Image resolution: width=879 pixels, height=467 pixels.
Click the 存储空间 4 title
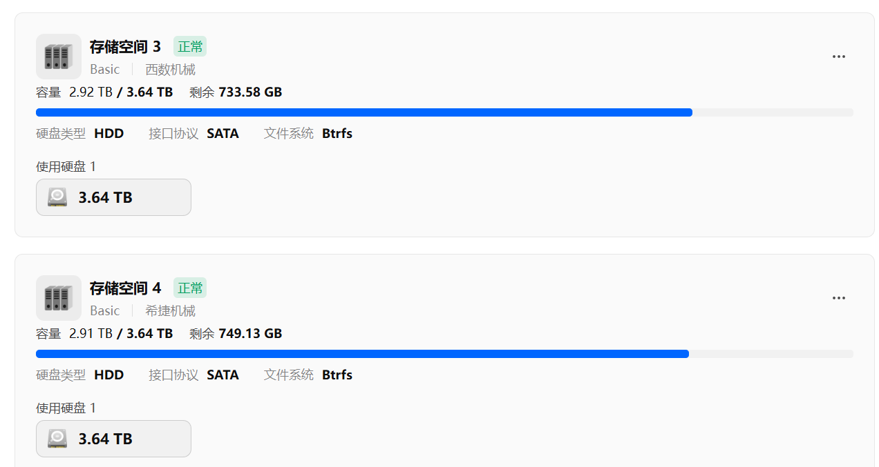click(x=125, y=288)
